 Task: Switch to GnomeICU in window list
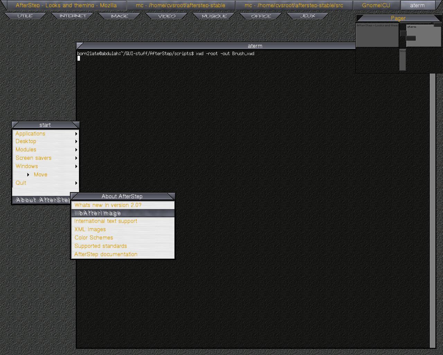(376, 5)
